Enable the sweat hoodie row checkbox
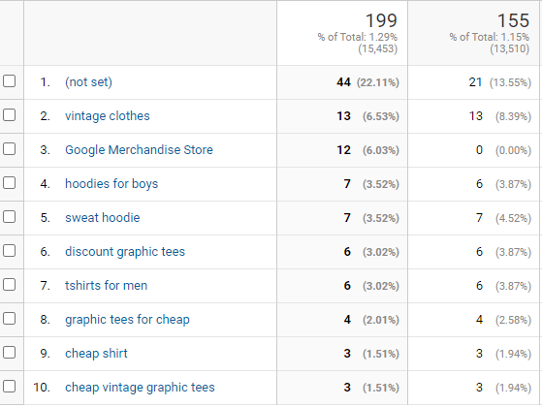Screen dimensions: 542x407 coord(10,217)
